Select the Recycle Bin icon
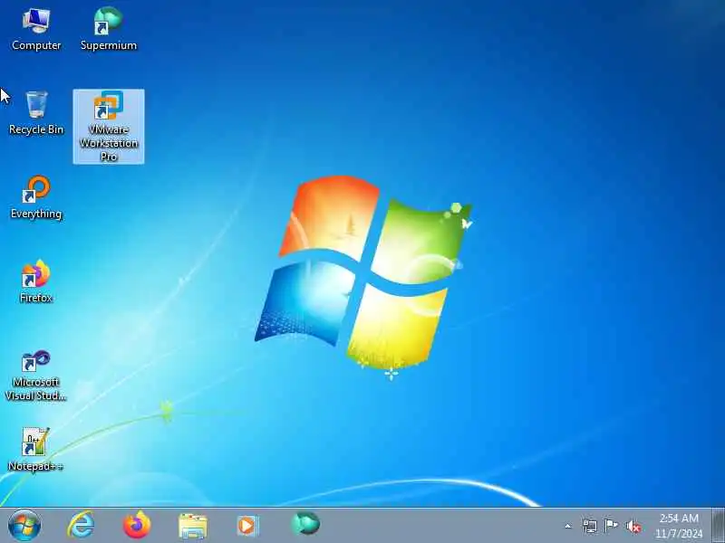The width and height of the screenshot is (725, 543). click(x=36, y=114)
